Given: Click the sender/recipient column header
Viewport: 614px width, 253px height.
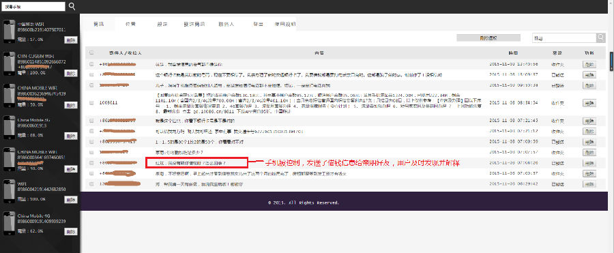Looking at the screenshot, I should [126, 53].
